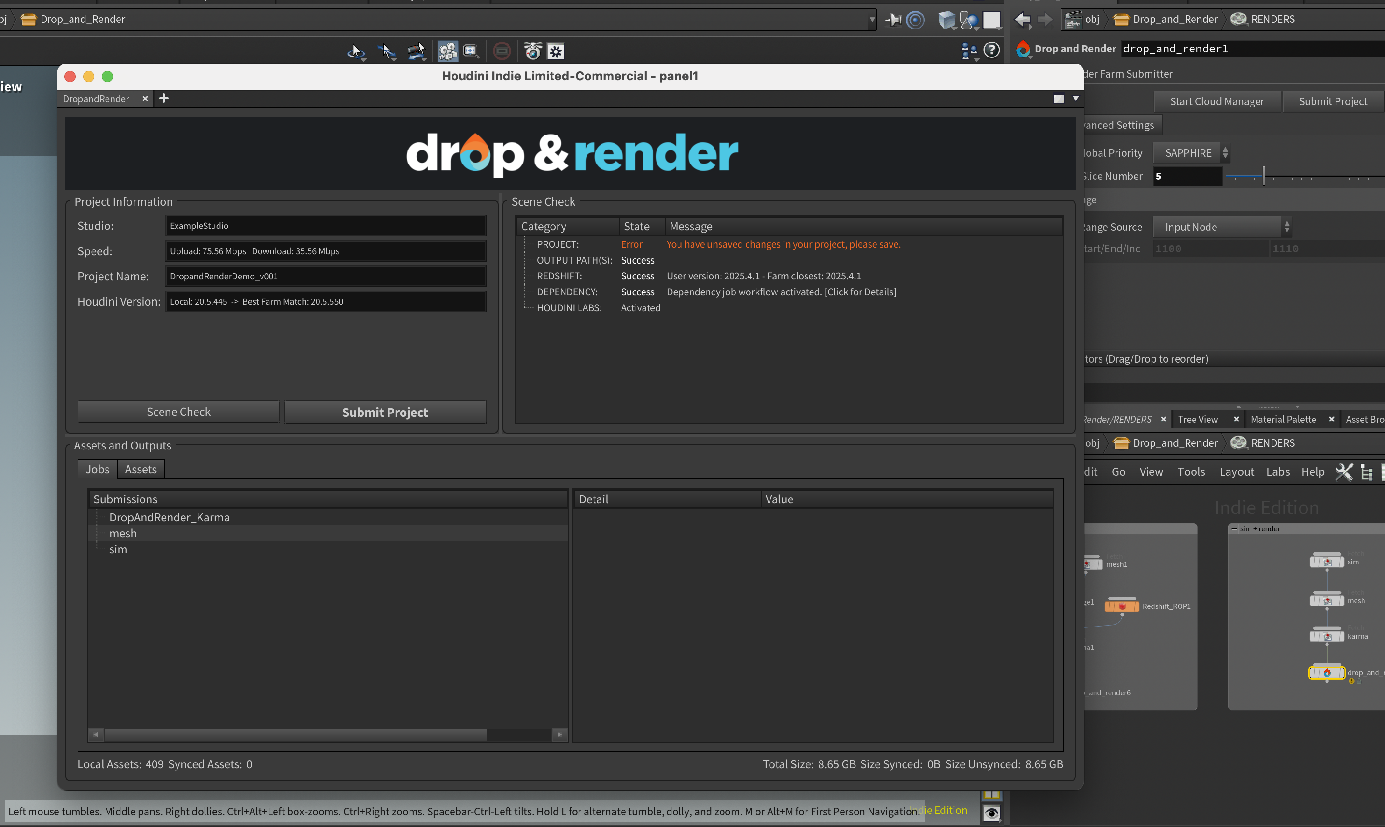Open the Tools menu in network editor
The image size is (1385, 827).
coord(1191,471)
